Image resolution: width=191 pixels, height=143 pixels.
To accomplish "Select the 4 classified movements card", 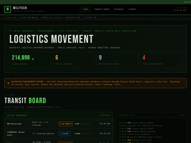I will coord(161,60).
